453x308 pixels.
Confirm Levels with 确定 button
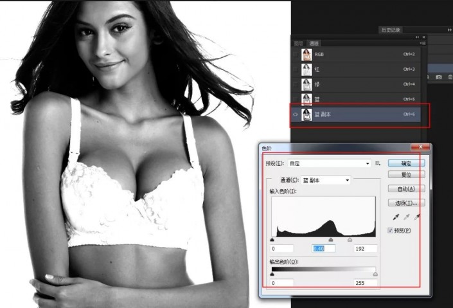click(407, 163)
